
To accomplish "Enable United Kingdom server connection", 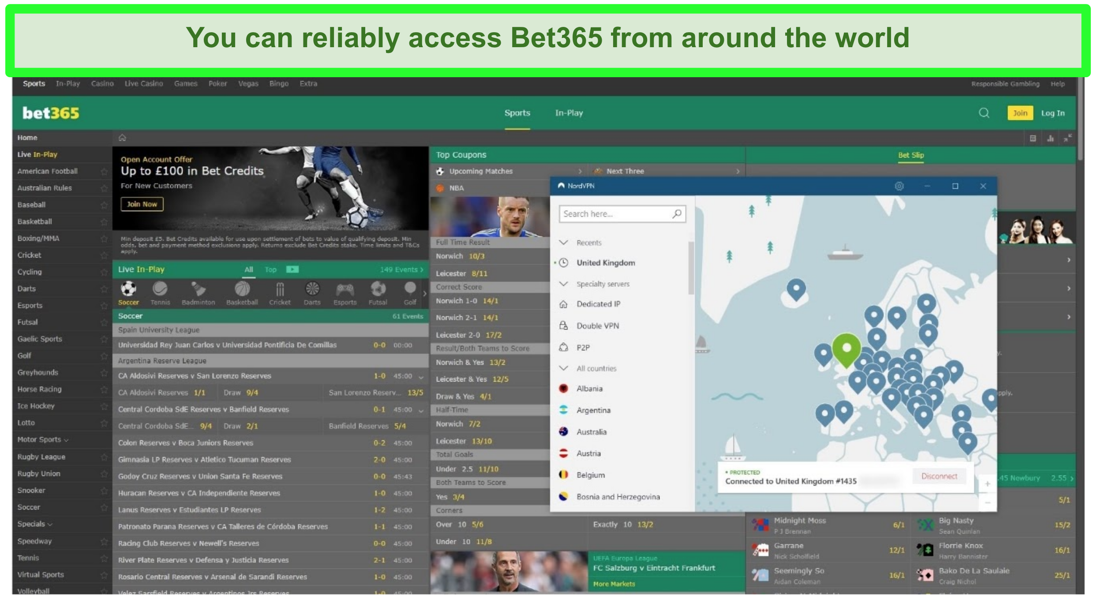I will point(604,262).
